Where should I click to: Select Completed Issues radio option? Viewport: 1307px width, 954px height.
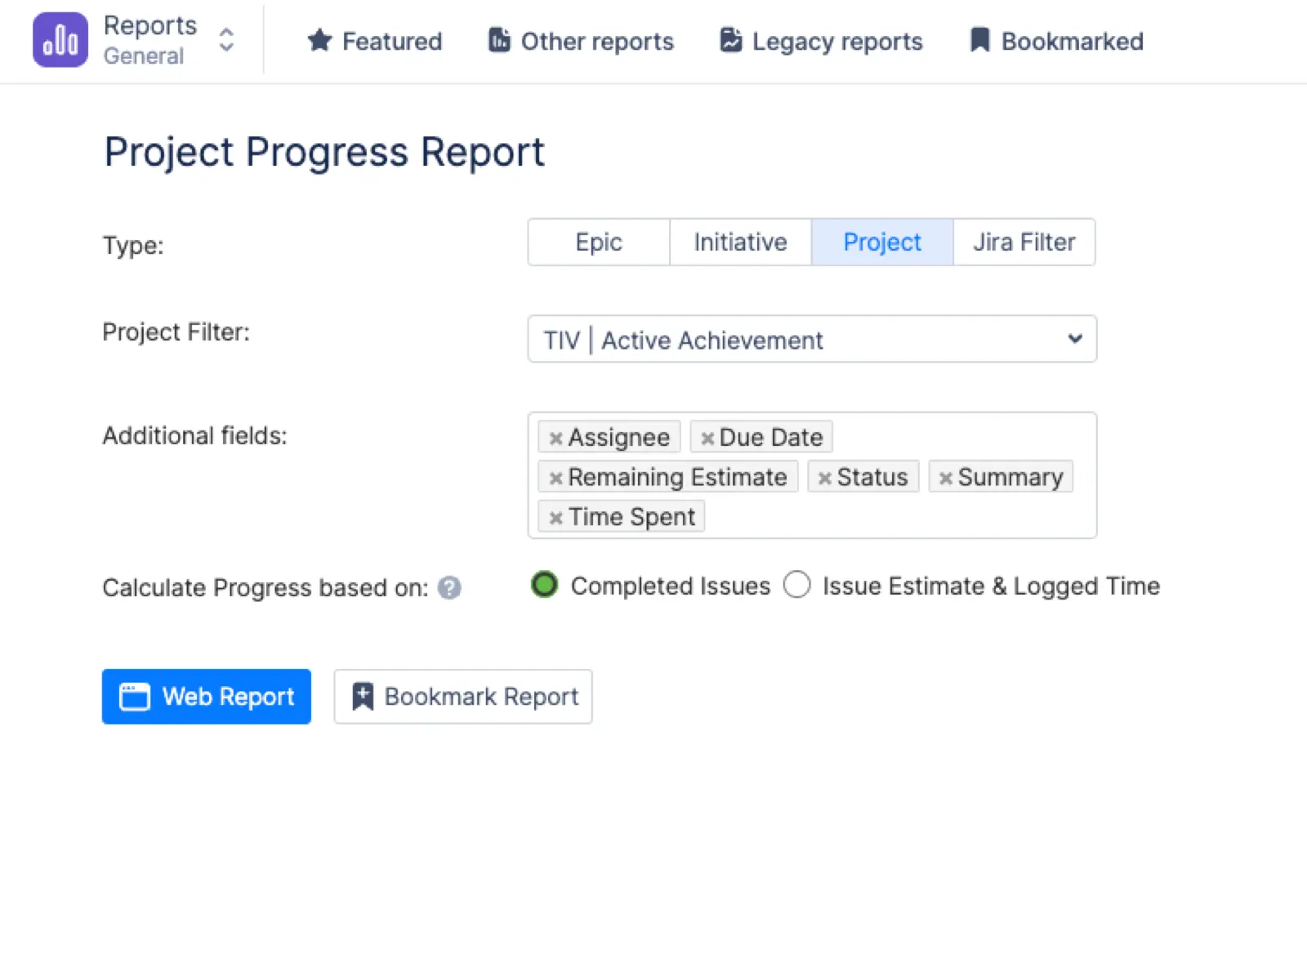(544, 585)
